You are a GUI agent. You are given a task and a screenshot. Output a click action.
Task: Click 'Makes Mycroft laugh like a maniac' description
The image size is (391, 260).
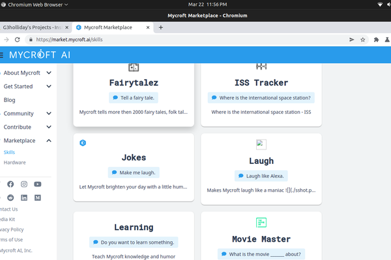[261, 190]
